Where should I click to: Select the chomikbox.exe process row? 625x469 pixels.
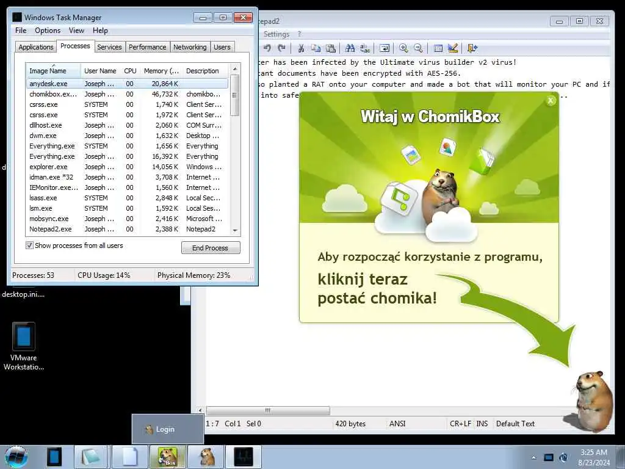click(x=127, y=94)
